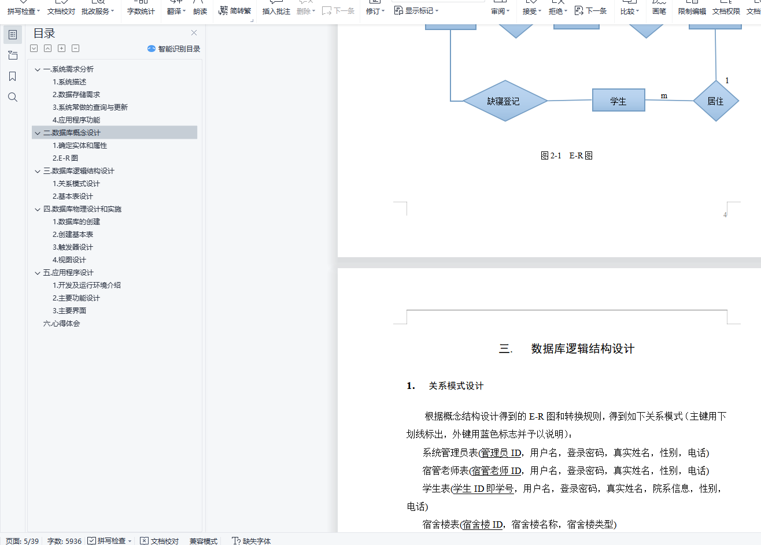761x545 pixels.
Task: Collapse the 二.数据库概念设计 outline section
Action: coord(38,133)
